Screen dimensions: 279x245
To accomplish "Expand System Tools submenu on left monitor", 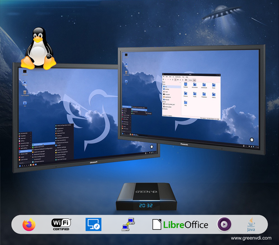I will 25,146.
